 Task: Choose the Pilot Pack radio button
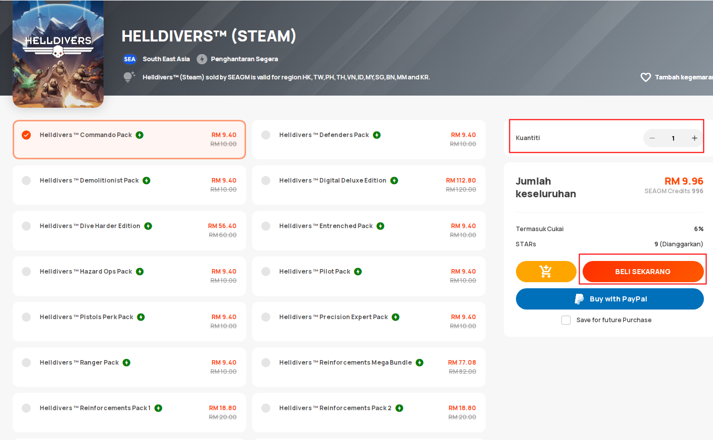(x=266, y=272)
